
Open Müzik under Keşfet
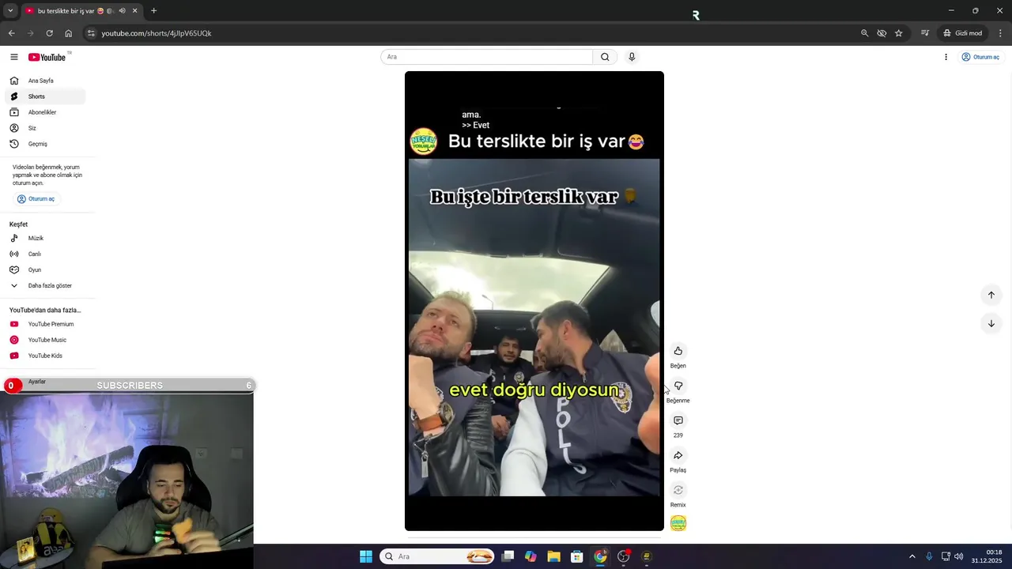45,238
